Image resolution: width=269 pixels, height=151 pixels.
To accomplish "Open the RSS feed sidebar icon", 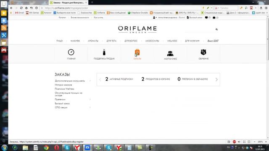I will coord(4,28).
